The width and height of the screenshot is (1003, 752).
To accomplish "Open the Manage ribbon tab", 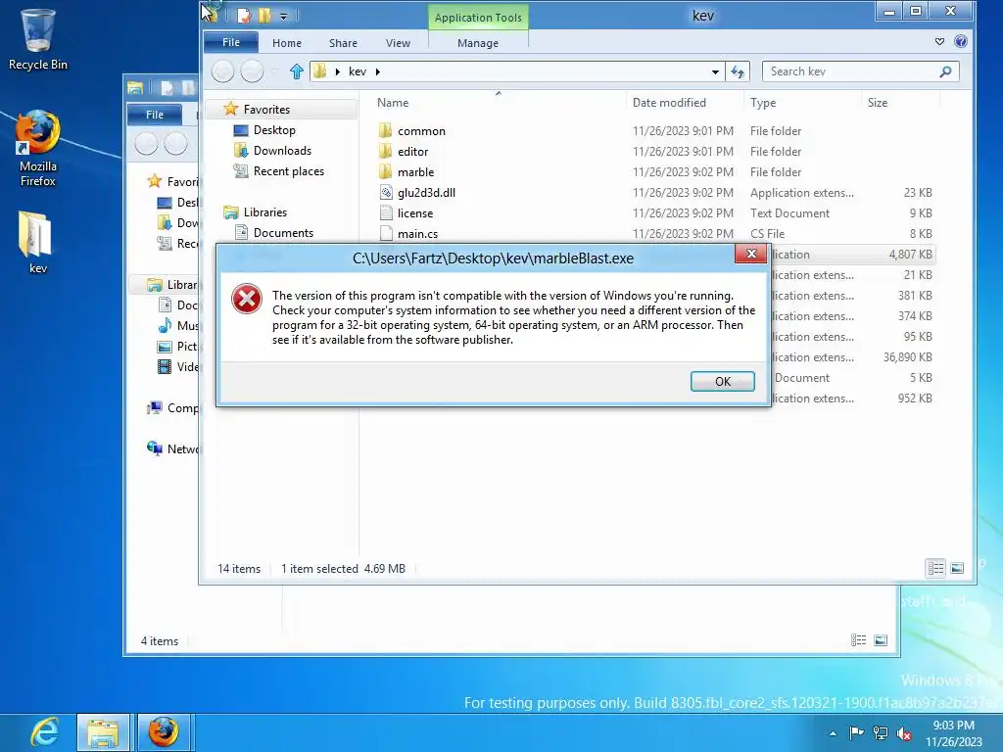I will tap(478, 43).
